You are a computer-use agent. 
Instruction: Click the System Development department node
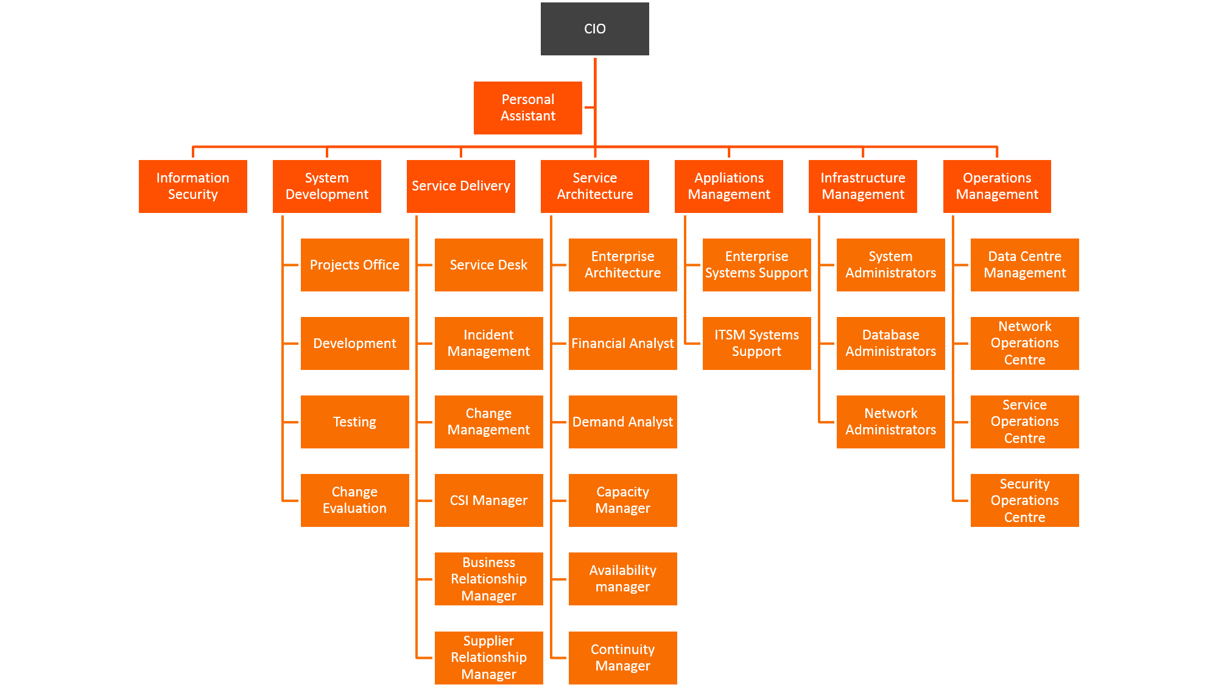325,186
